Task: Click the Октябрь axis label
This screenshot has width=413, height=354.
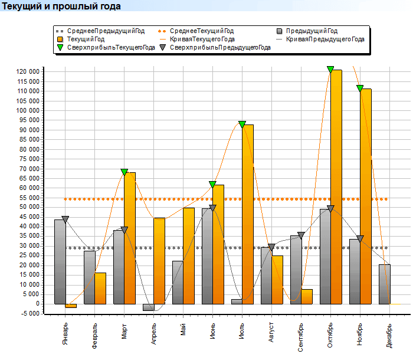Action: pos(330,335)
